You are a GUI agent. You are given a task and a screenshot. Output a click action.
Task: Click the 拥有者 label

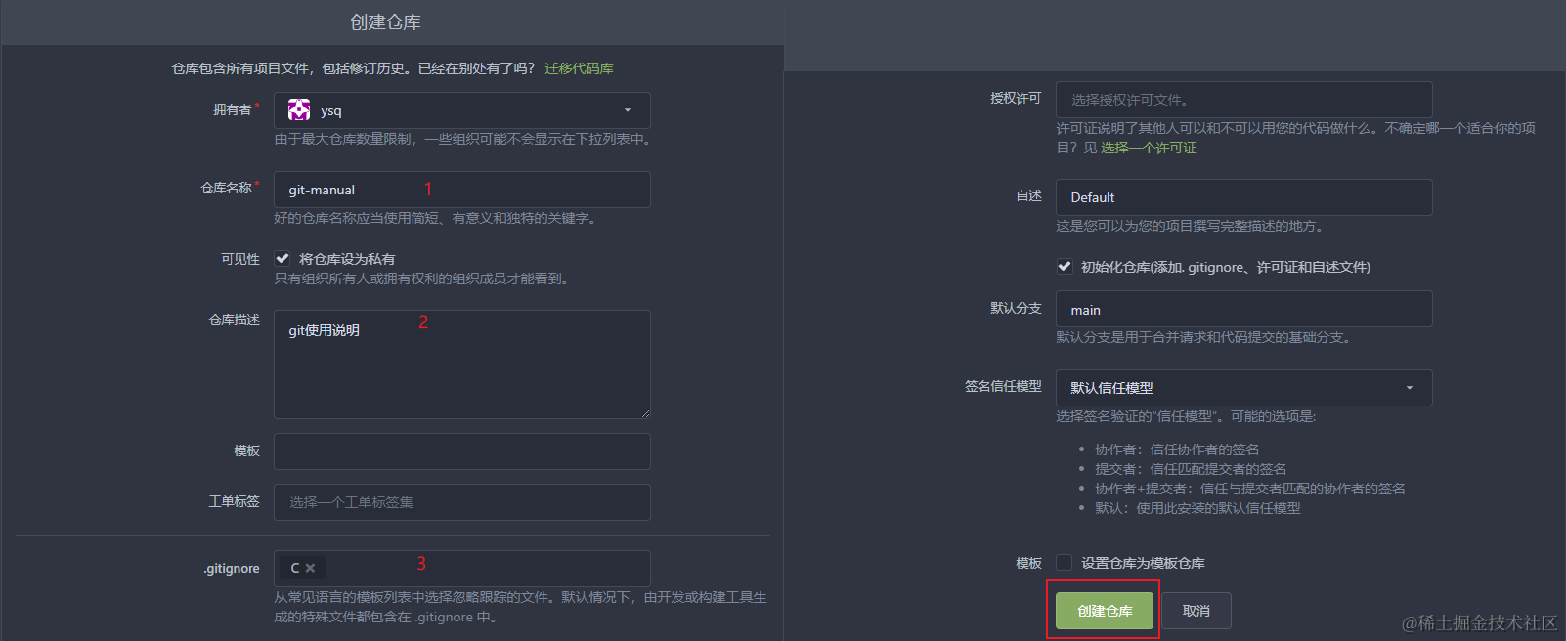(x=233, y=109)
